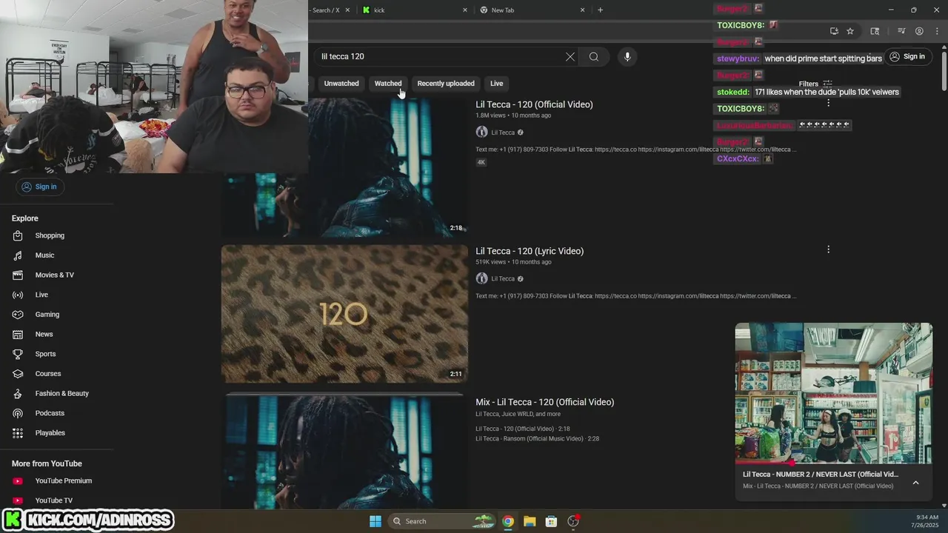Open Music in the Explore sidebar
Viewport: 948px width, 533px height.
44,255
